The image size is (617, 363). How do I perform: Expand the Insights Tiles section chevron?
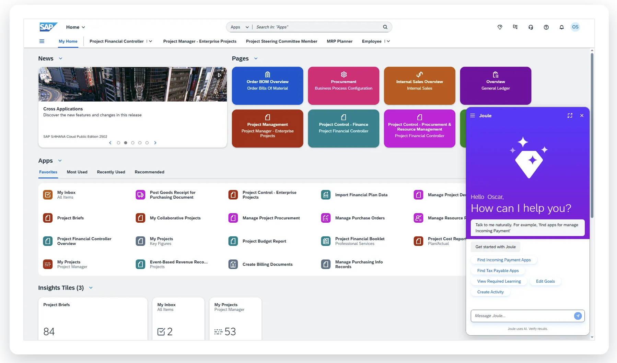click(x=91, y=288)
